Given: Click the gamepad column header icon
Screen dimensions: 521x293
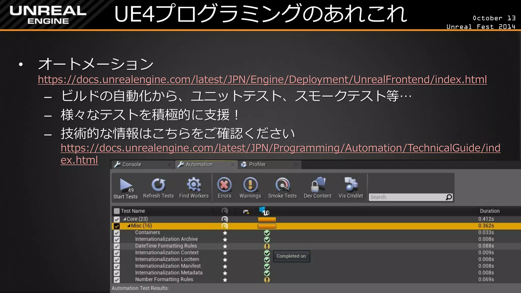Looking at the screenshot, I should point(246,211).
